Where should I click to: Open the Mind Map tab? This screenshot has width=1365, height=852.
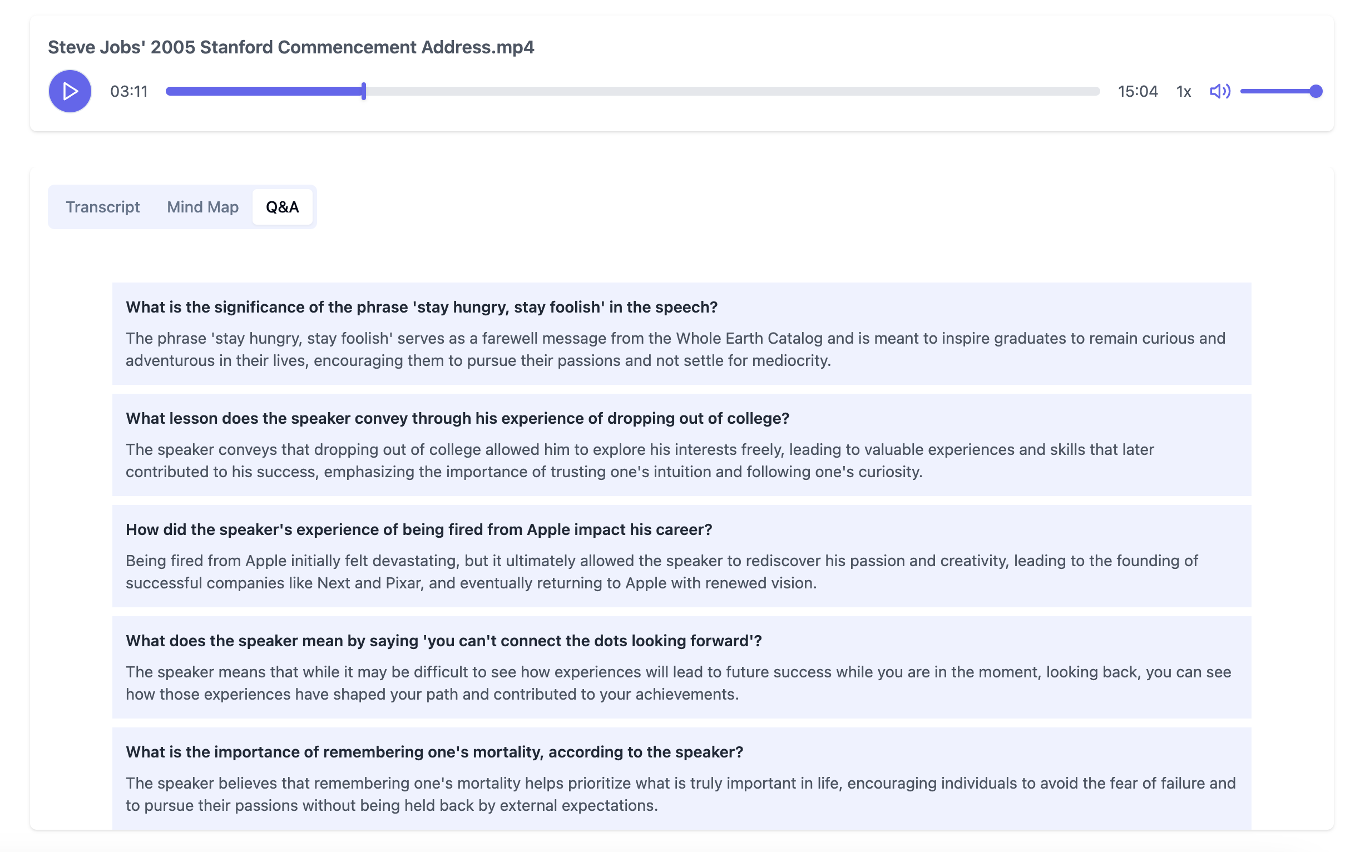pyautogui.click(x=202, y=207)
